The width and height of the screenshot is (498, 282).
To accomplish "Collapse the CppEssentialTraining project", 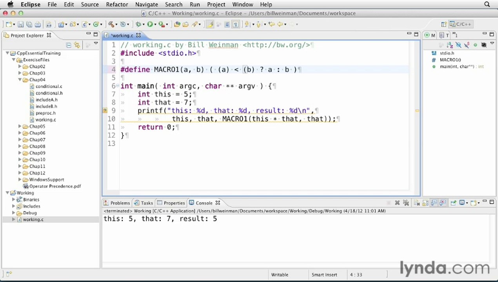I will 7,53.
